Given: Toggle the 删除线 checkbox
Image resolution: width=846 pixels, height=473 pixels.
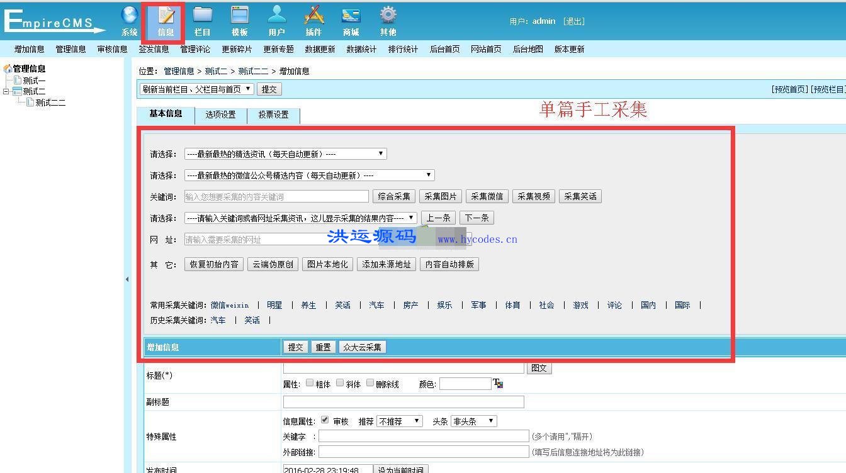Looking at the screenshot, I should [370, 383].
